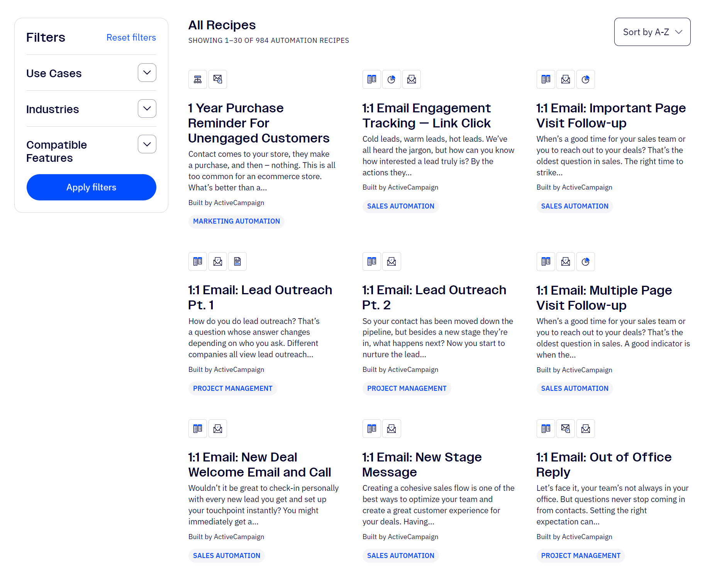The height and width of the screenshot is (575, 710).
Task: Click the pipeline columns icon on Important Page Visit card
Action: pos(546,80)
